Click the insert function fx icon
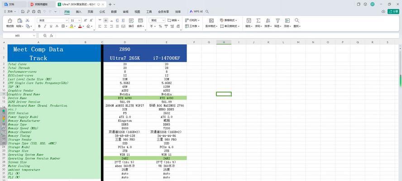The width and height of the screenshot is (402, 181). point(51,36)
